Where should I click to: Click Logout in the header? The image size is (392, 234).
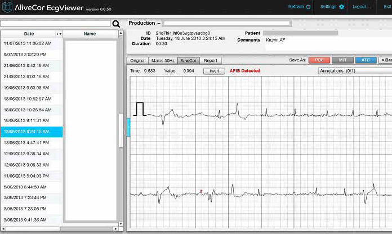[361, 7]
